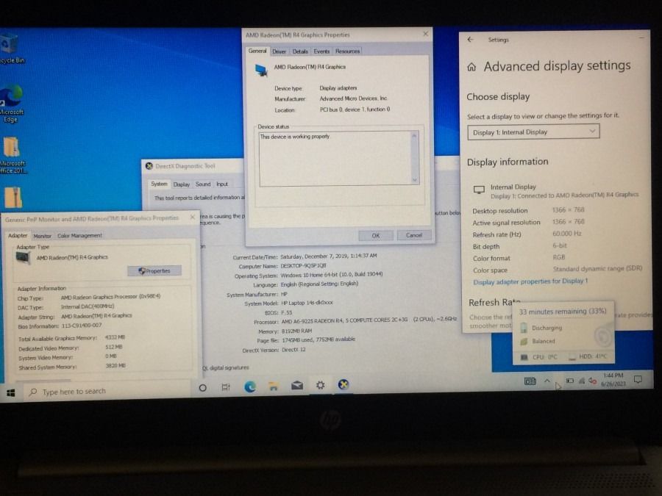Screen dimensions: 662x496
Task: Switch to the Monitor tab in PnP Monitor window
Action: click(43, 235)
